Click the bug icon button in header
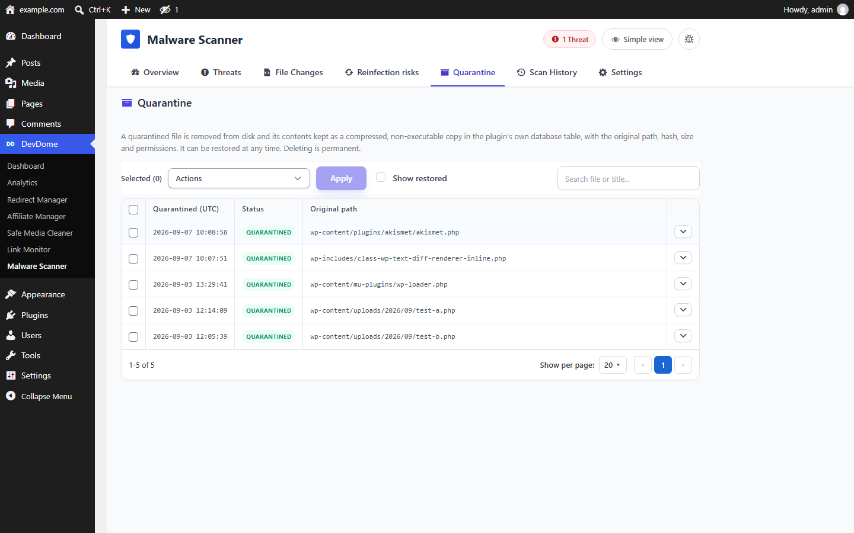The width and height of the screenshot is (854, 533). tap(689, 39)
